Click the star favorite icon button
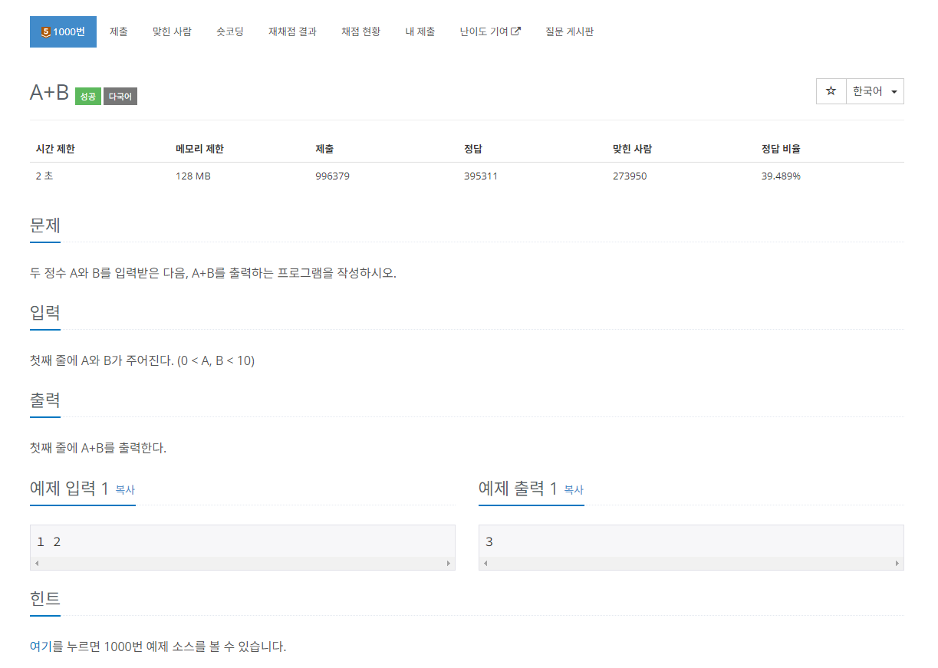This screenshot has height=668, width=938. tap(831, 91)
